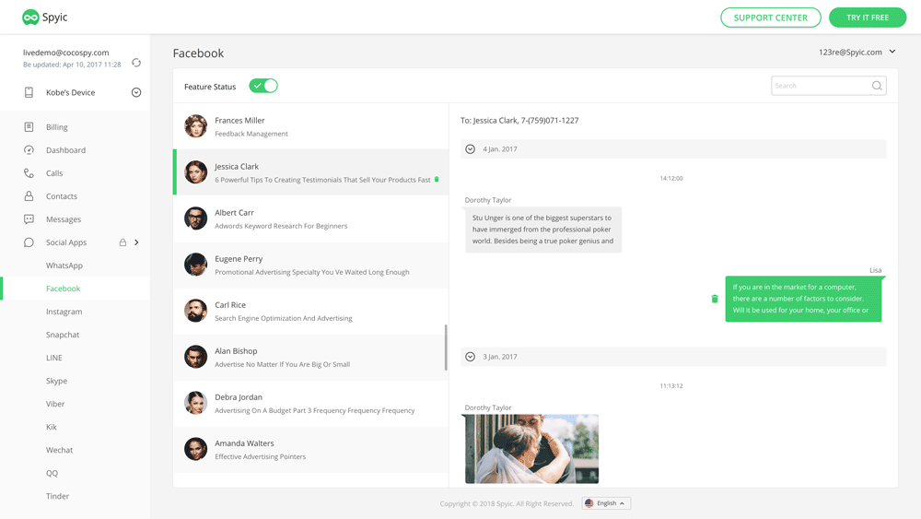Screen dimensions: 921x519
Task: Click the Messages chat icon
Action: coord(29,219)
